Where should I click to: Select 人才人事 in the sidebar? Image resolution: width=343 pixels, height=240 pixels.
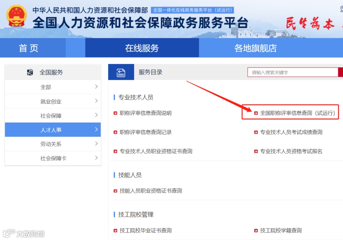(53, 130)
